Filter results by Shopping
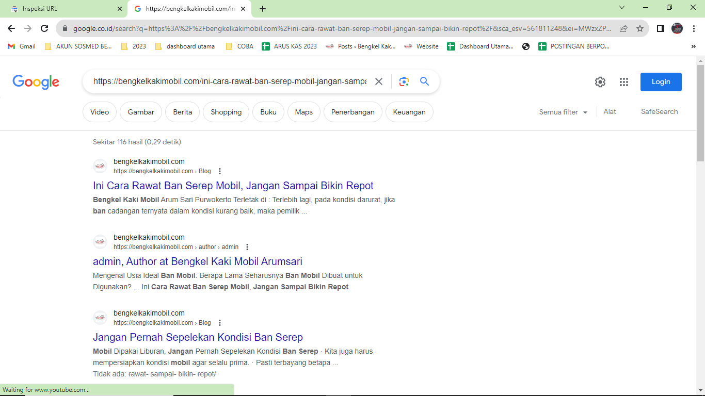The image size is (705, 396). 226,112
